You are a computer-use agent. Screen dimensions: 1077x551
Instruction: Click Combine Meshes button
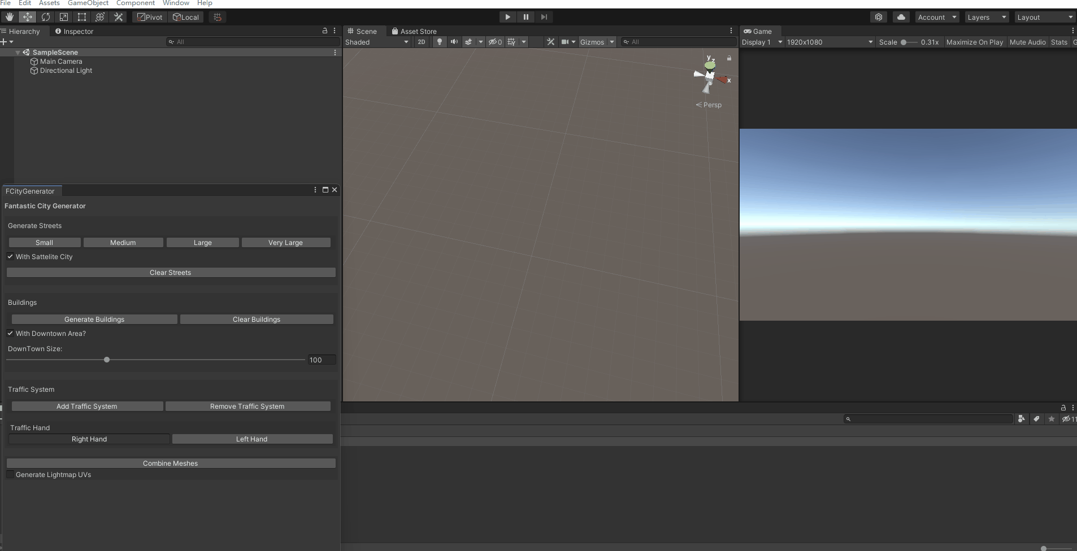[x=171, y=463]
